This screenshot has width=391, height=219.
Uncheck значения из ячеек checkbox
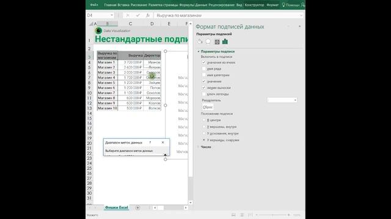coord(203,62)
